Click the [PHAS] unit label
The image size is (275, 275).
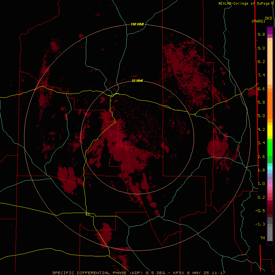click(258, 21)
